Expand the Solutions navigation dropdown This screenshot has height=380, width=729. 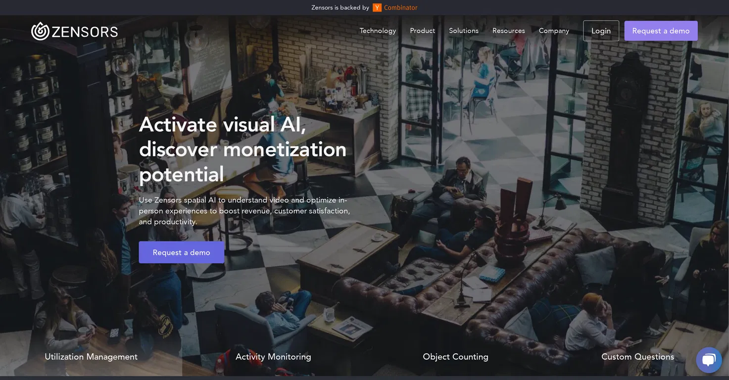[x=464, y=31]
